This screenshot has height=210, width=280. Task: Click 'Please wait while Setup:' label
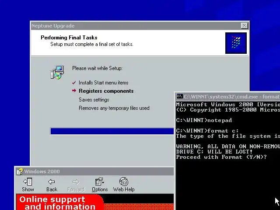[x=97, y=68]
